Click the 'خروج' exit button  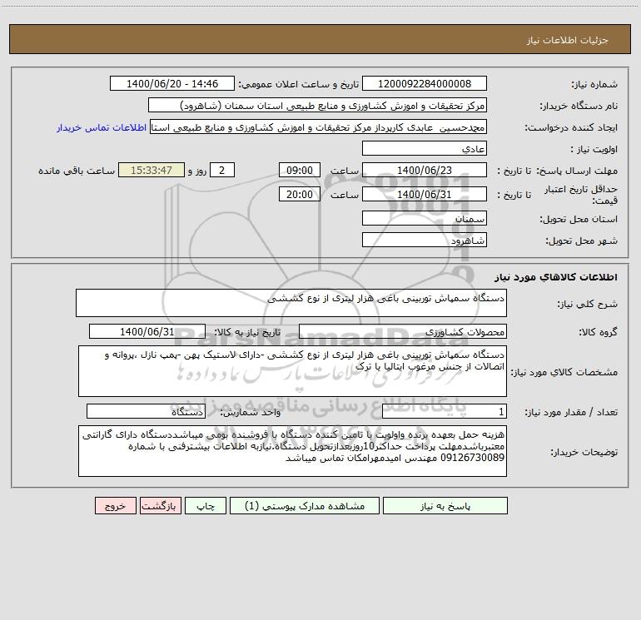click(x=115, y=506)
